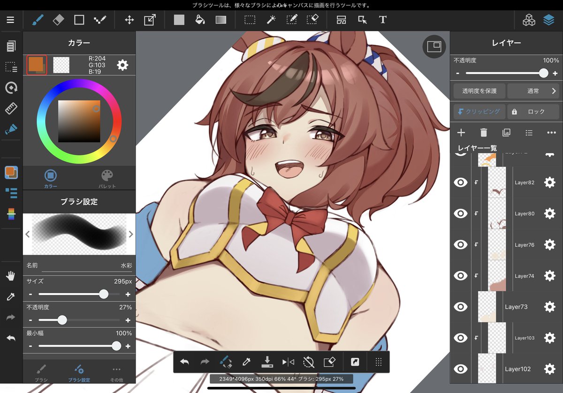Viewport: 563px width, 393px height.
Task: Select the rectangle shape tool
Action: click(x=79, y=20)
